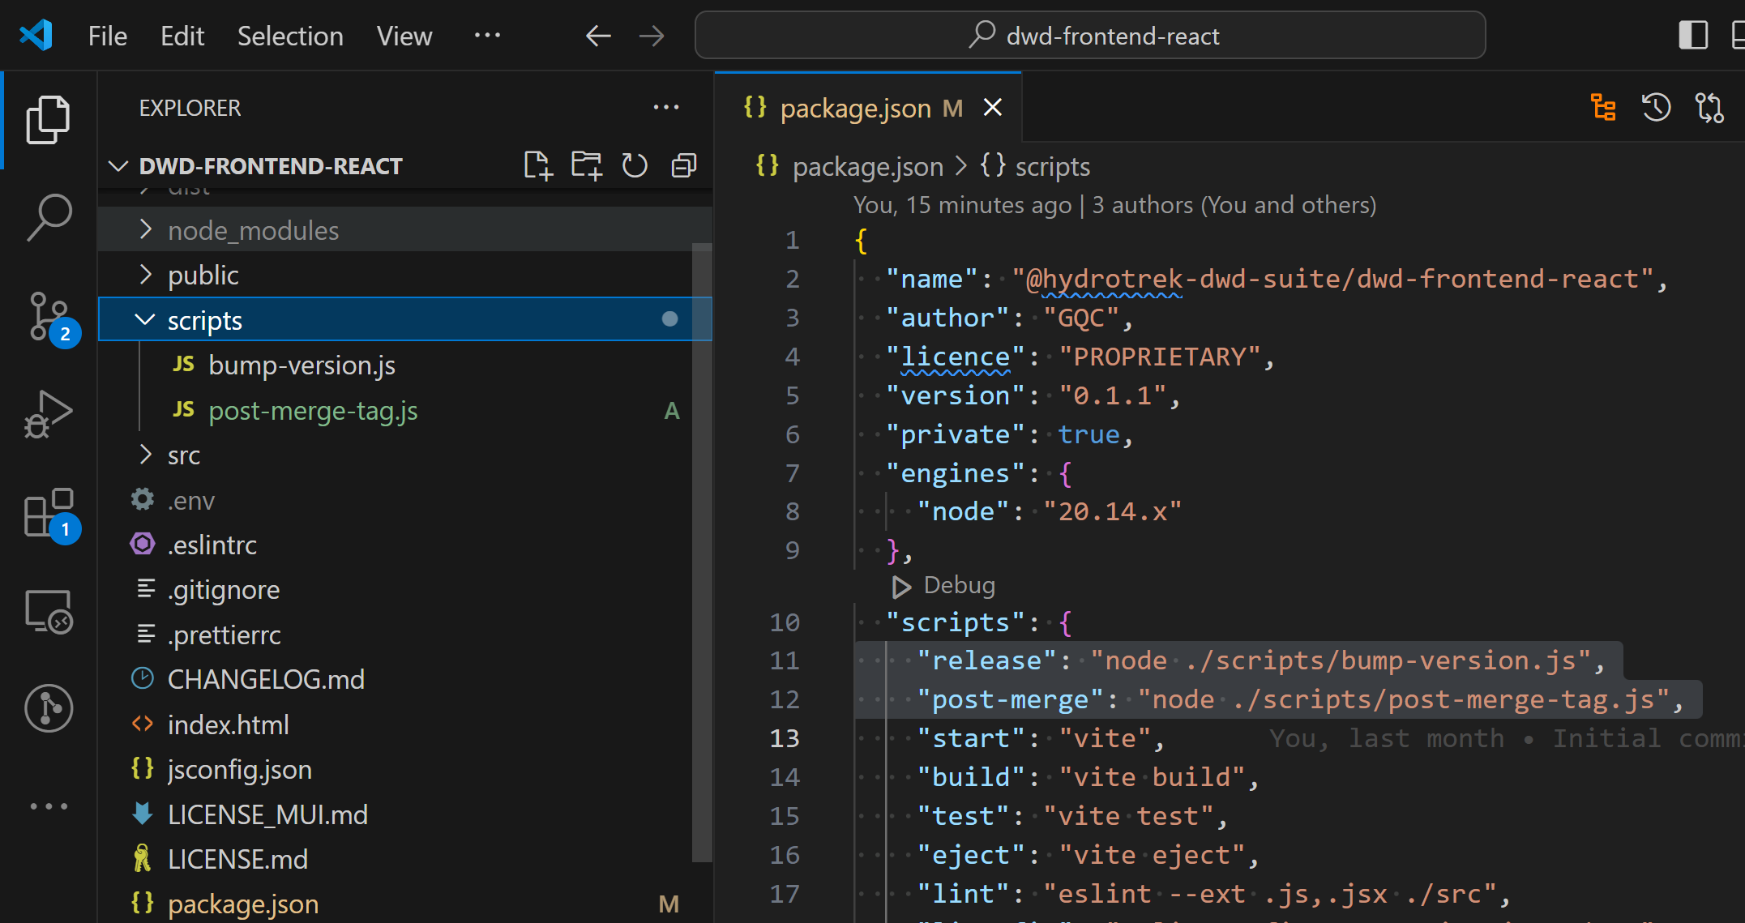Create a new folder in the explorer
This screenshot has height=923, width=1745.
click(x=586, y=165)
